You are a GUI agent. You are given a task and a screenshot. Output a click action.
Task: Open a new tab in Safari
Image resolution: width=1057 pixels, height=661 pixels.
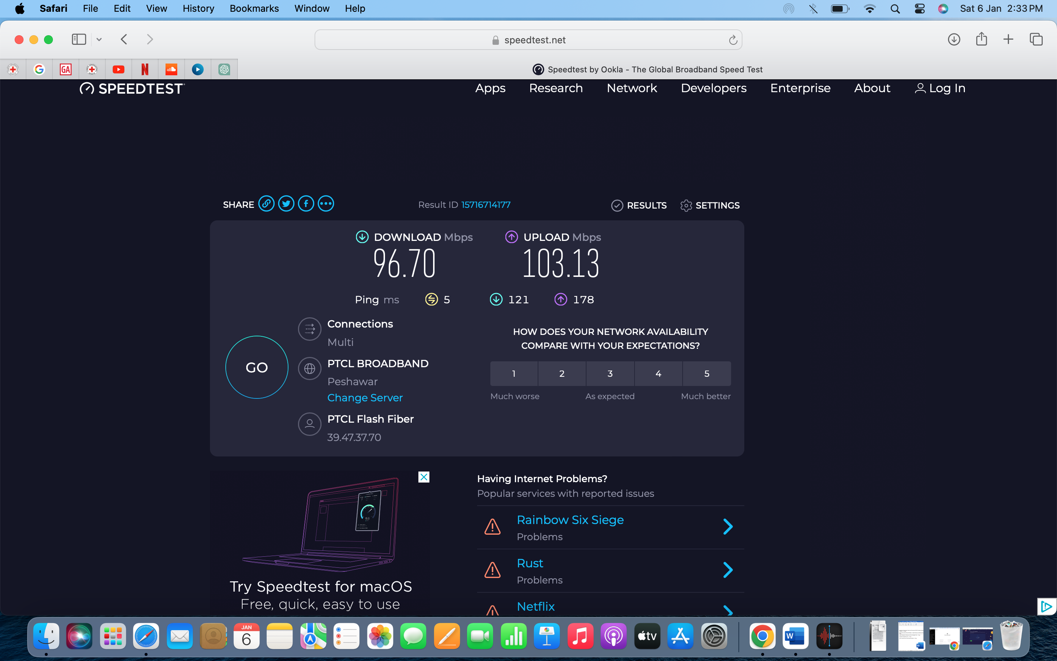[1008, 39]
